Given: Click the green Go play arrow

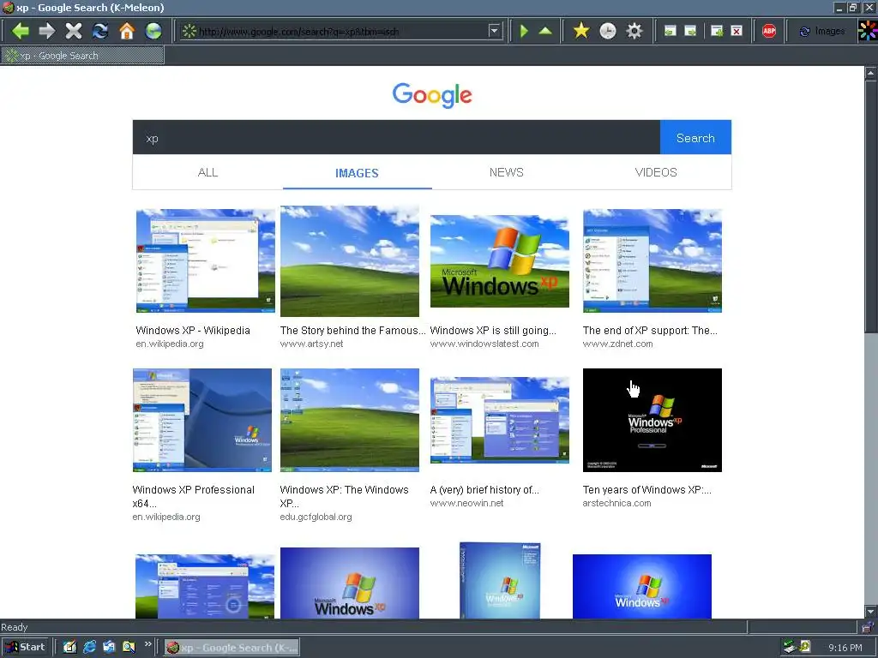Looking at the screenshot, I should click(524, 31).
